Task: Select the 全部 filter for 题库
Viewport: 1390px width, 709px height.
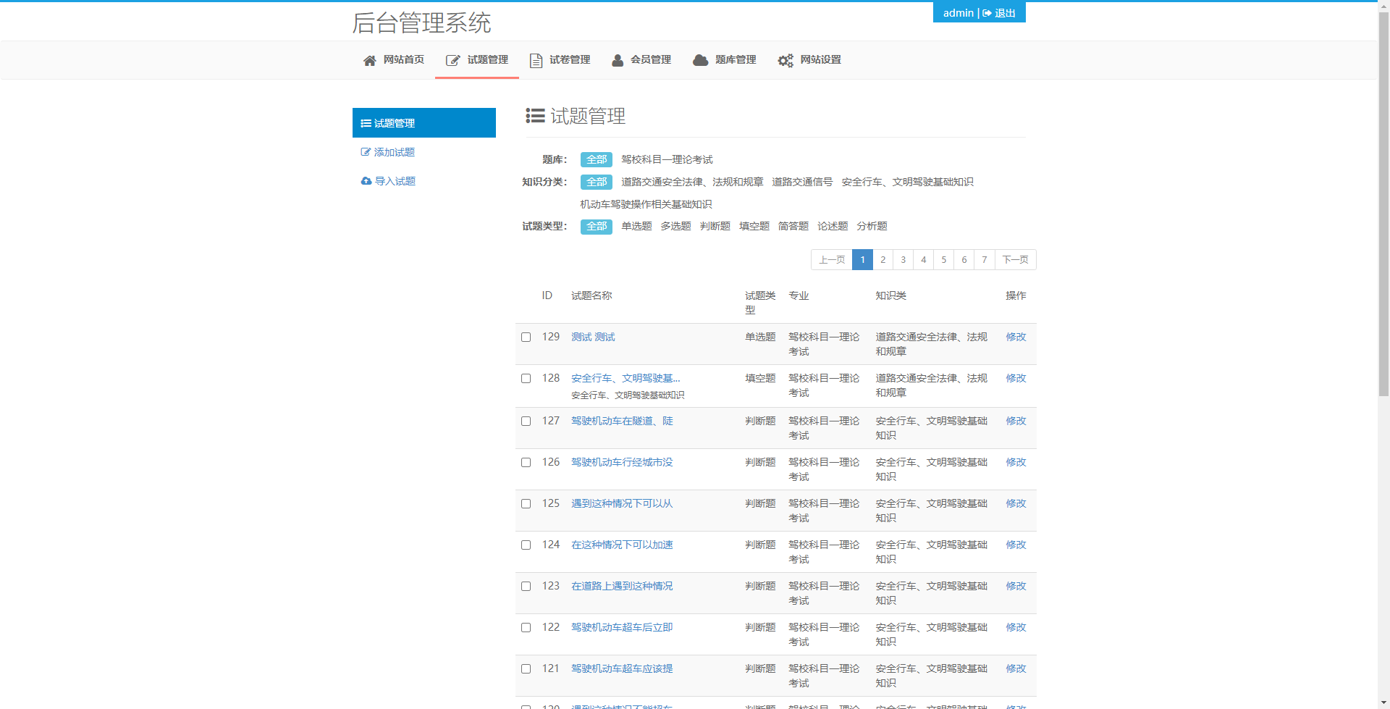Action: 597,159
